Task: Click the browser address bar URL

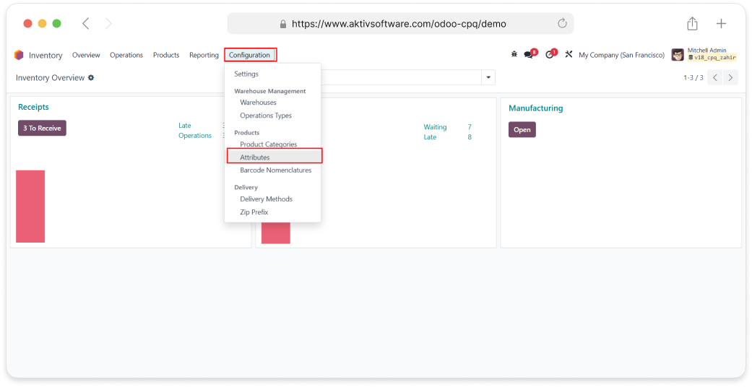Action: [x=399, y=23]
